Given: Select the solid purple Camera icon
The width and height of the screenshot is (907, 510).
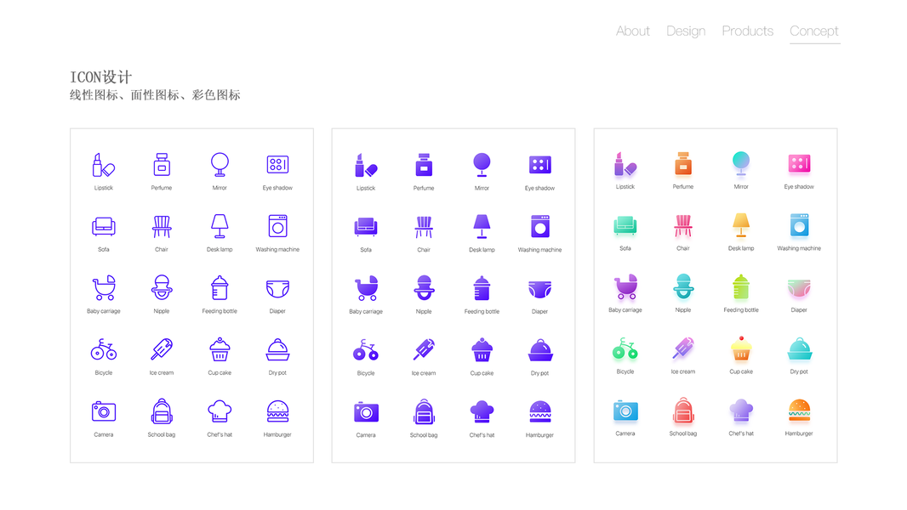Looking at the screenshot, I should (x=366, y=411).
